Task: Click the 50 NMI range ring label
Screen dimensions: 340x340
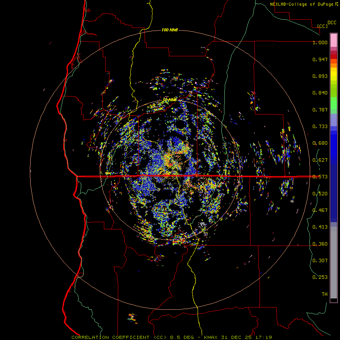Action: point(170,100)
